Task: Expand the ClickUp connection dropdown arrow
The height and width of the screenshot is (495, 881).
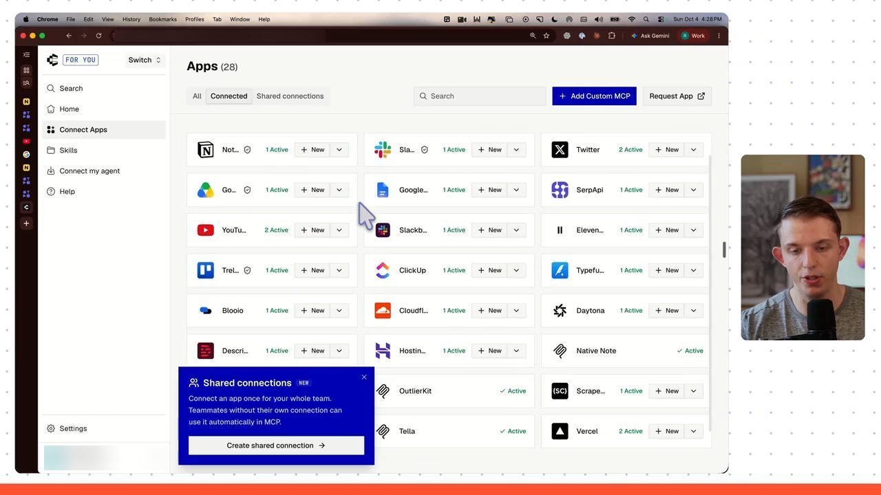Action: [x=516, y=270]
